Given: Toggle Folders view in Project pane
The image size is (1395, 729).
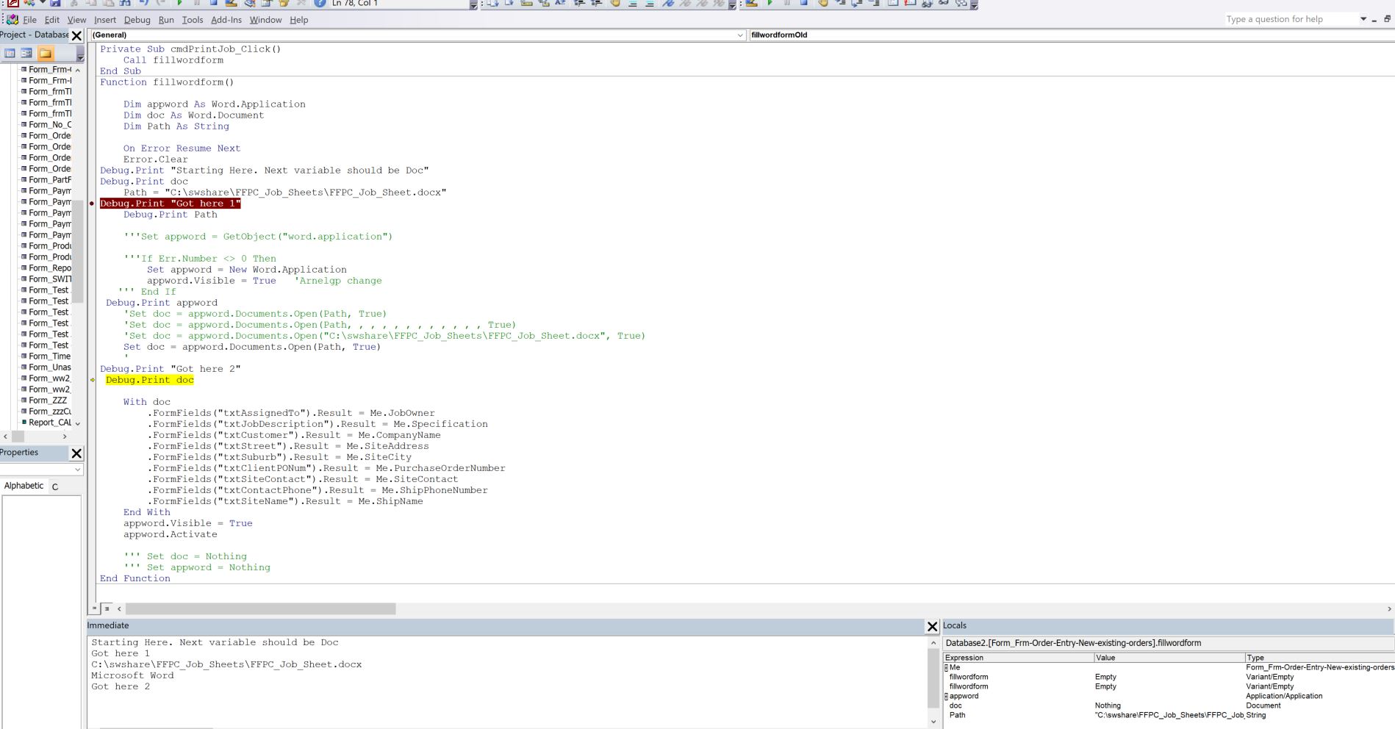Looking at the screenshot, I should (46, 53).
